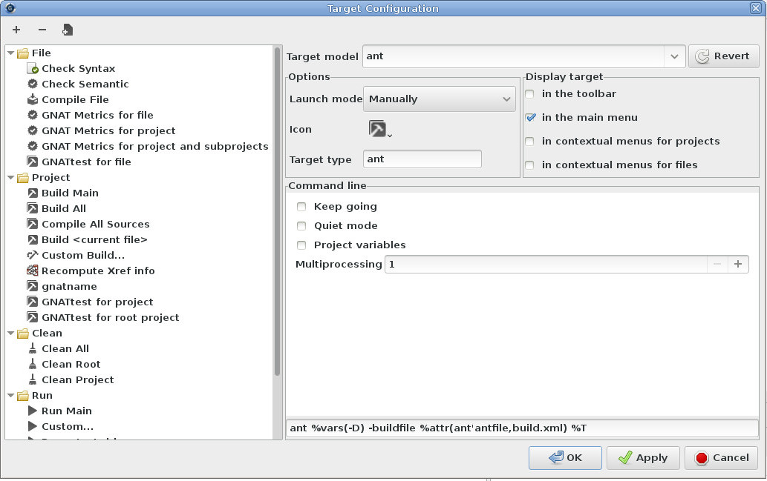The width and height of the screenshot is (767, 481).
Task: Click the Build All icon
Action: (x=32, y=208)
